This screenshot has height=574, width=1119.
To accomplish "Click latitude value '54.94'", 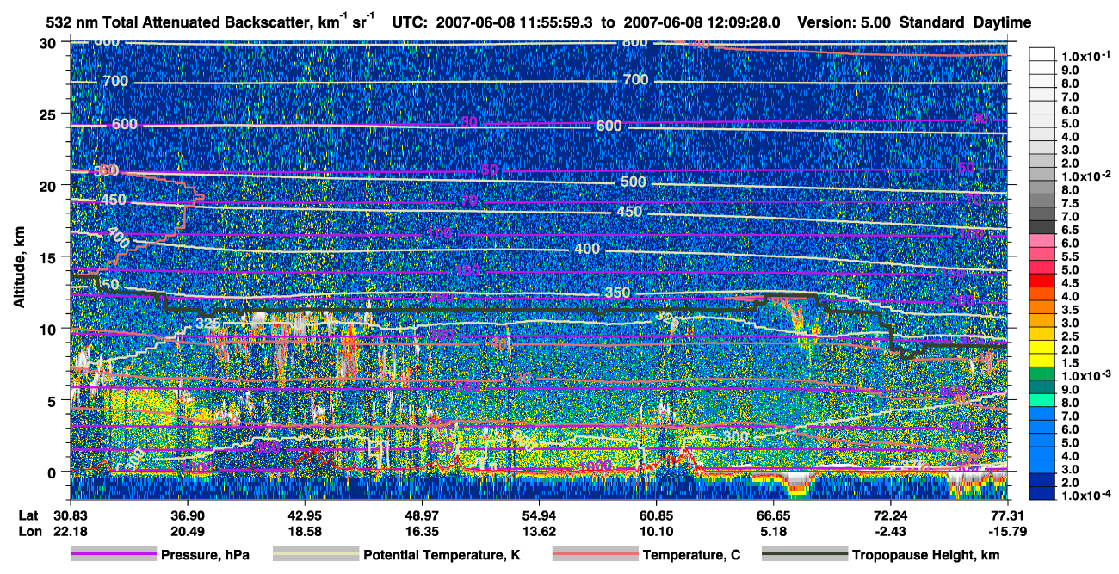I will (x=539, y=514).
